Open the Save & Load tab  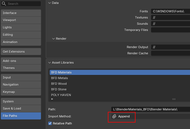[x=21, y=108]
